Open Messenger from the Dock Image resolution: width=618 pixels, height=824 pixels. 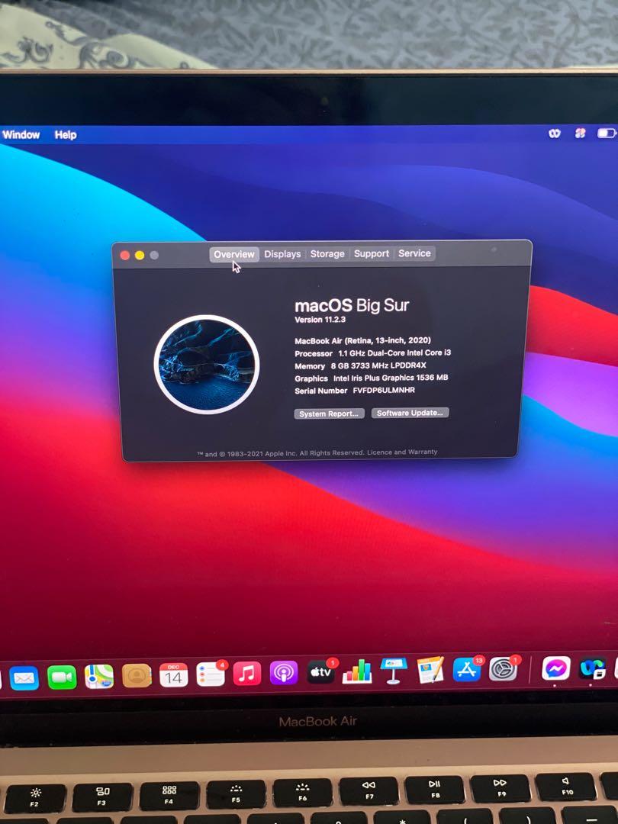point(556,668)
